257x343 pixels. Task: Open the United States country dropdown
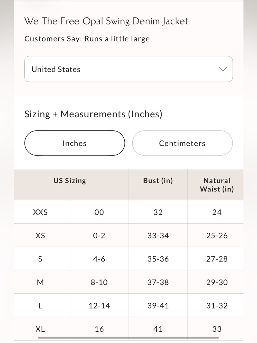click(x=128, y=69)
